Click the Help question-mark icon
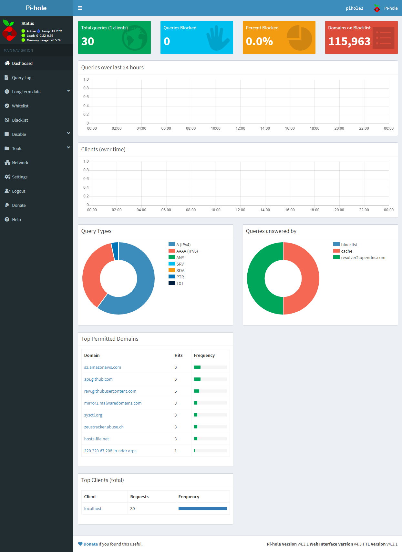402x552 pixels. point(7,219)
